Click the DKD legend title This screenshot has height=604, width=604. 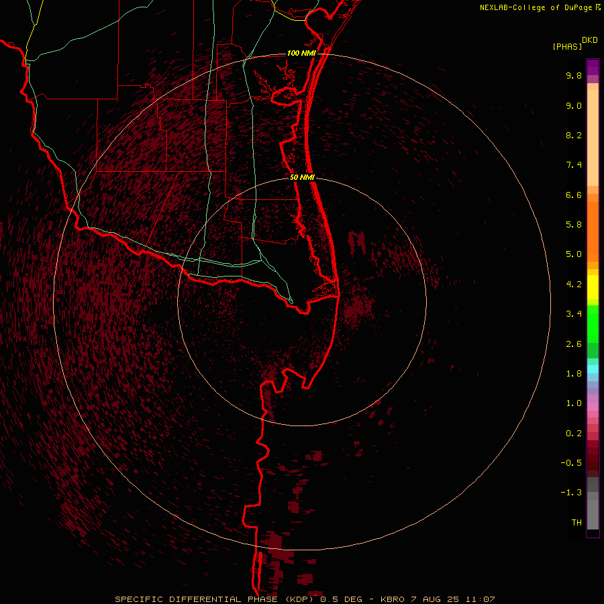pyautogui.click(x=590, y=40)
